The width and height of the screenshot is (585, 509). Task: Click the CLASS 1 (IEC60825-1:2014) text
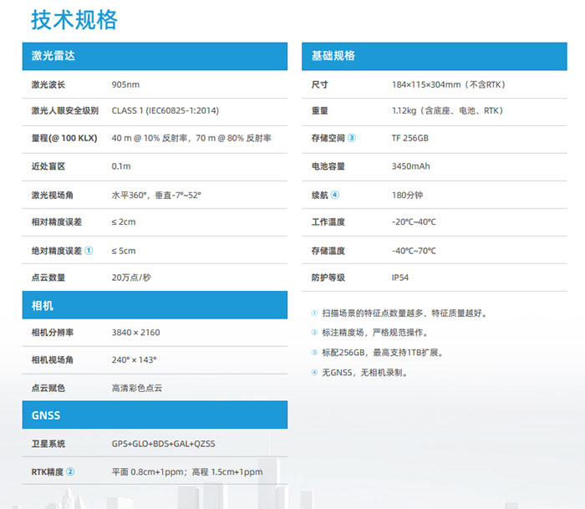coord(165,110)
